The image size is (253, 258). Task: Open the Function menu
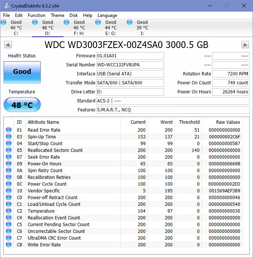click(x=36, y=15)
